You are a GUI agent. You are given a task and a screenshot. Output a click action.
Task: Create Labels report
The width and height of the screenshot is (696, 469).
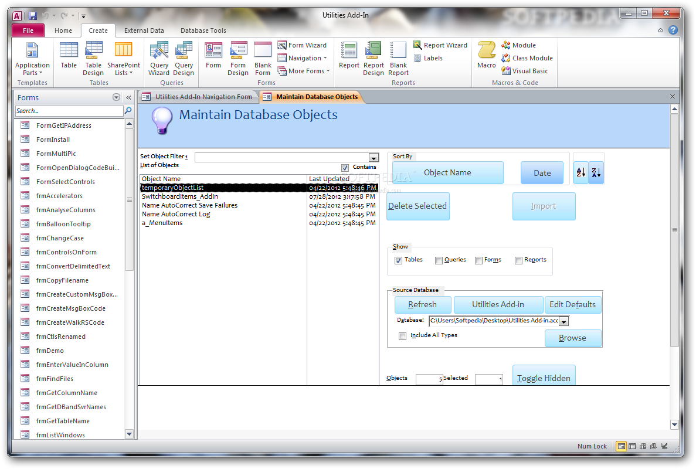coord(428,58)
